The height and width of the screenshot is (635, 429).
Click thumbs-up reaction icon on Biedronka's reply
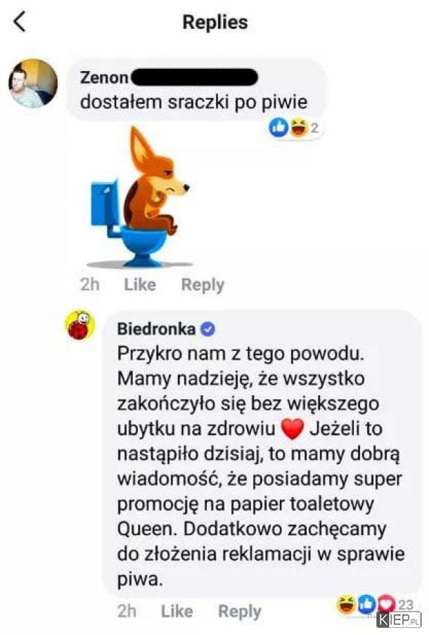(x=367, y=605)
